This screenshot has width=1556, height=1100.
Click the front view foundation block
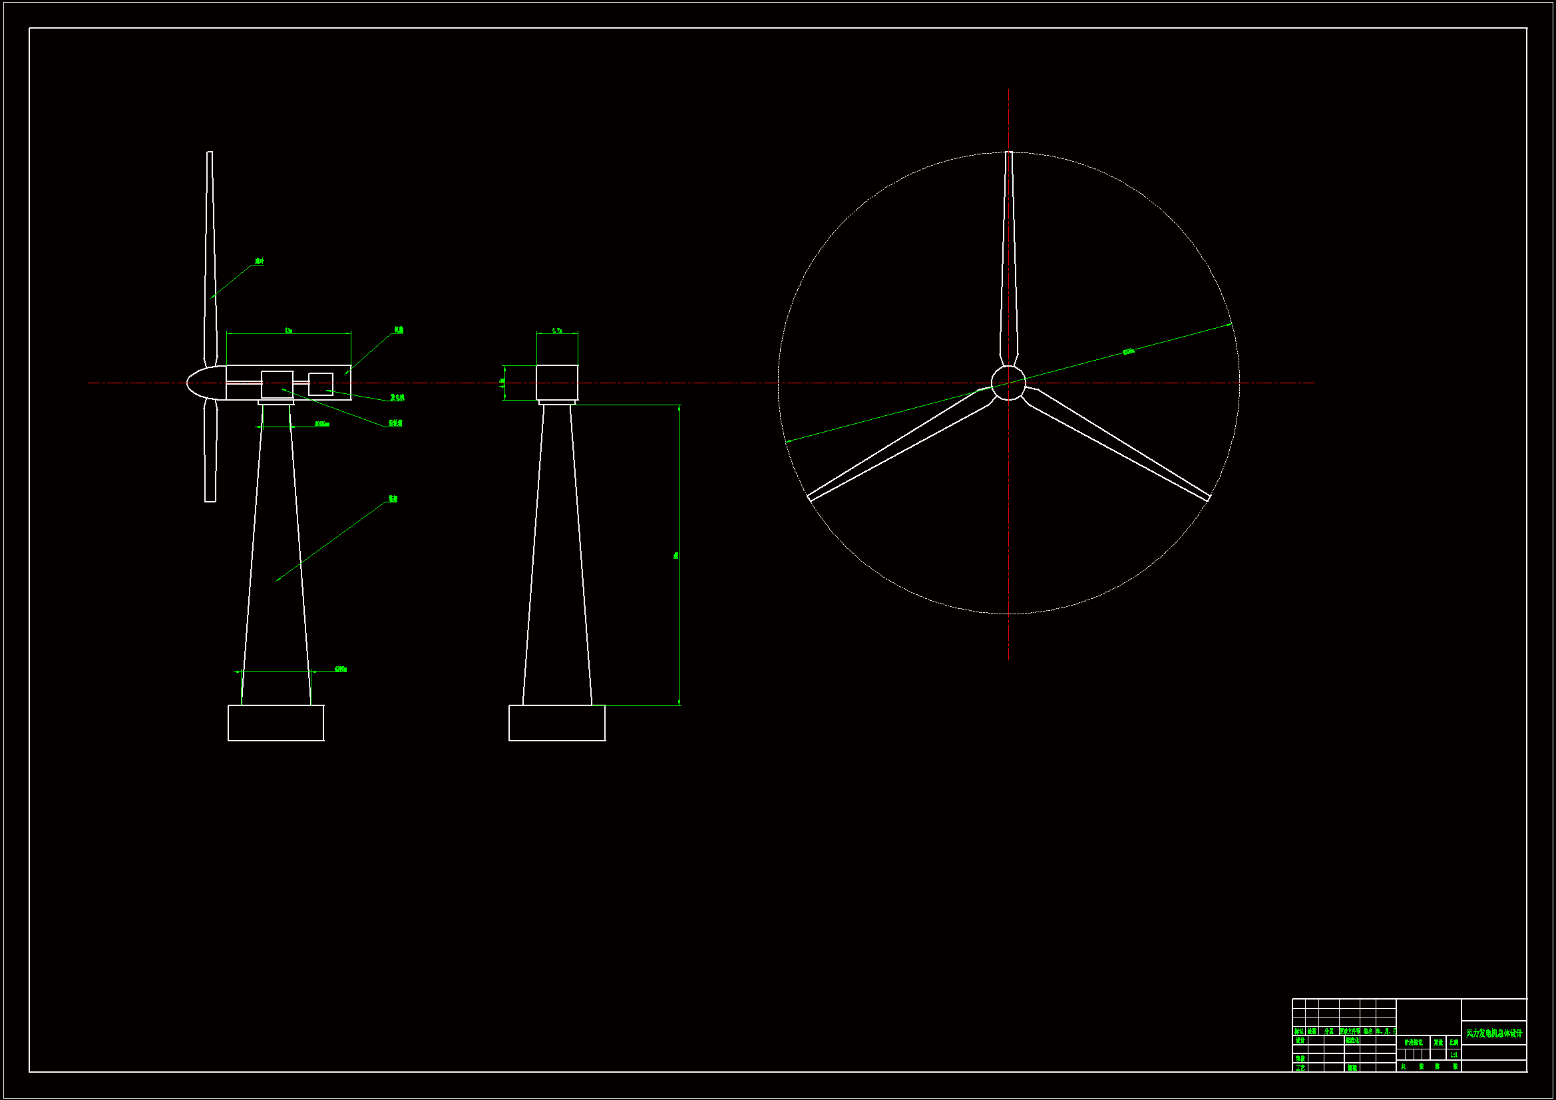click(x=557, y=723)
